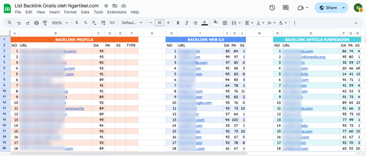Open Google account avatar
Image resolution: width=366 pixels, height=156 pixels.
coord(358,8)
